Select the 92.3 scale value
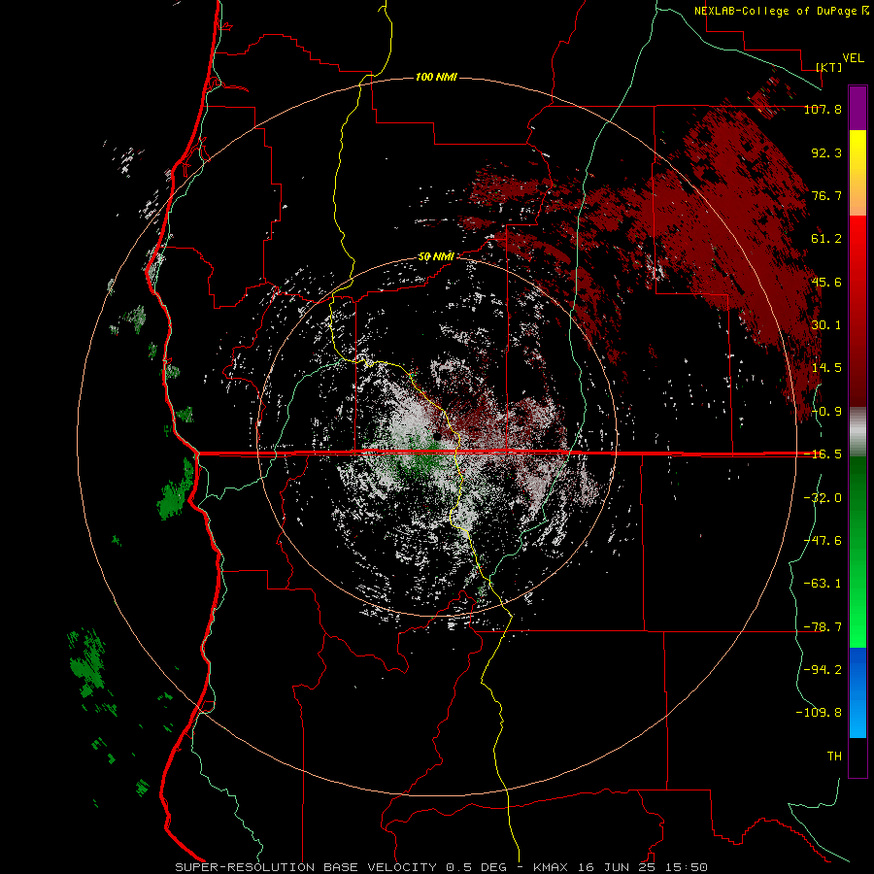This screenshot has height=874, width=874. pos(826,152)
